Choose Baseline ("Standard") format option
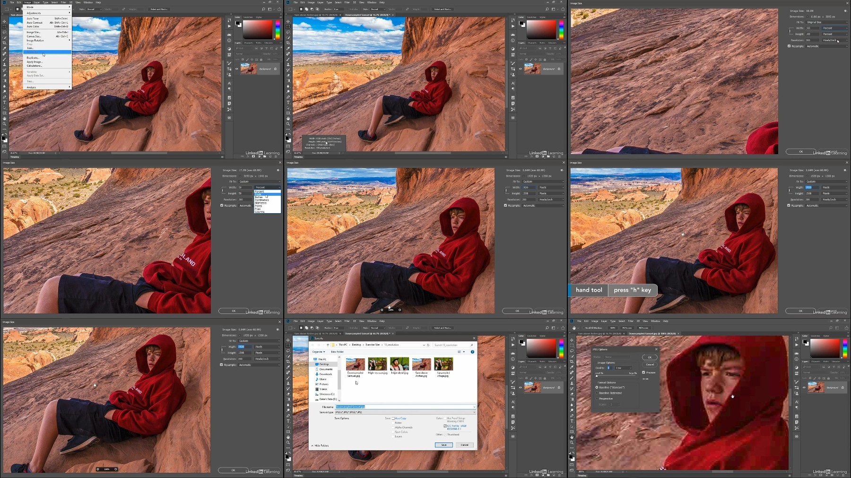This screenshot has width=851, height=478. [x=597, y=387]
